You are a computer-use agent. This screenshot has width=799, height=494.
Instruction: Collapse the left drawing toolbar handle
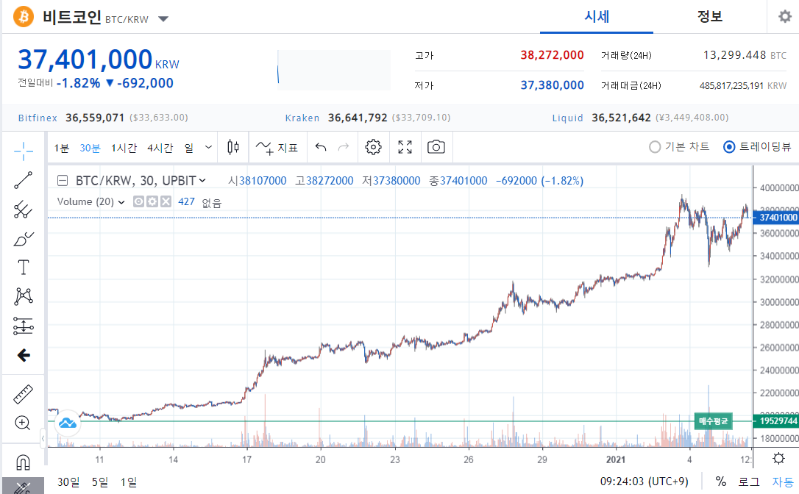point(43,437)
